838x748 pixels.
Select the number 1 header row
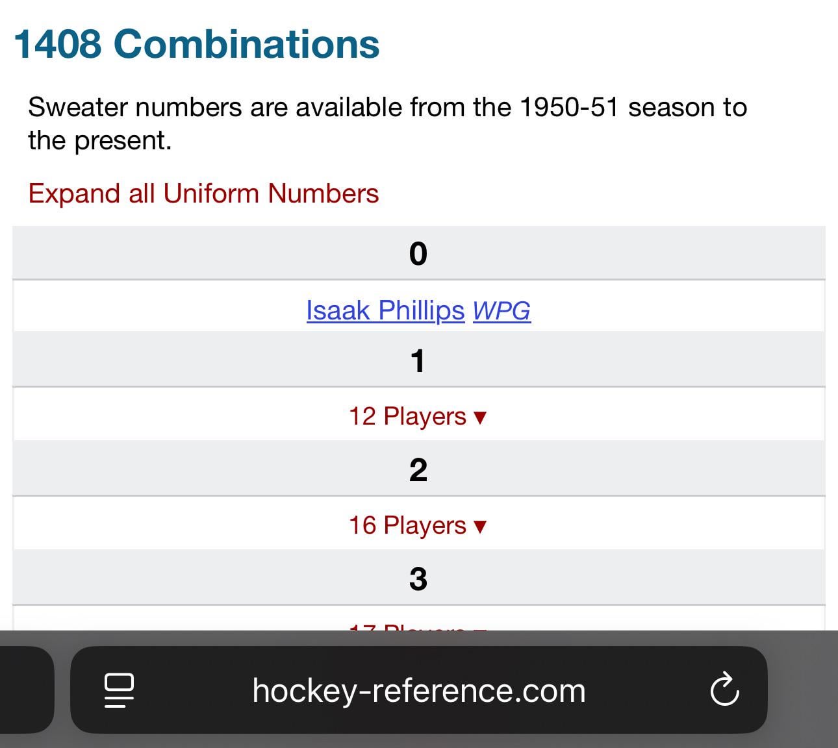tap(418, 361)
